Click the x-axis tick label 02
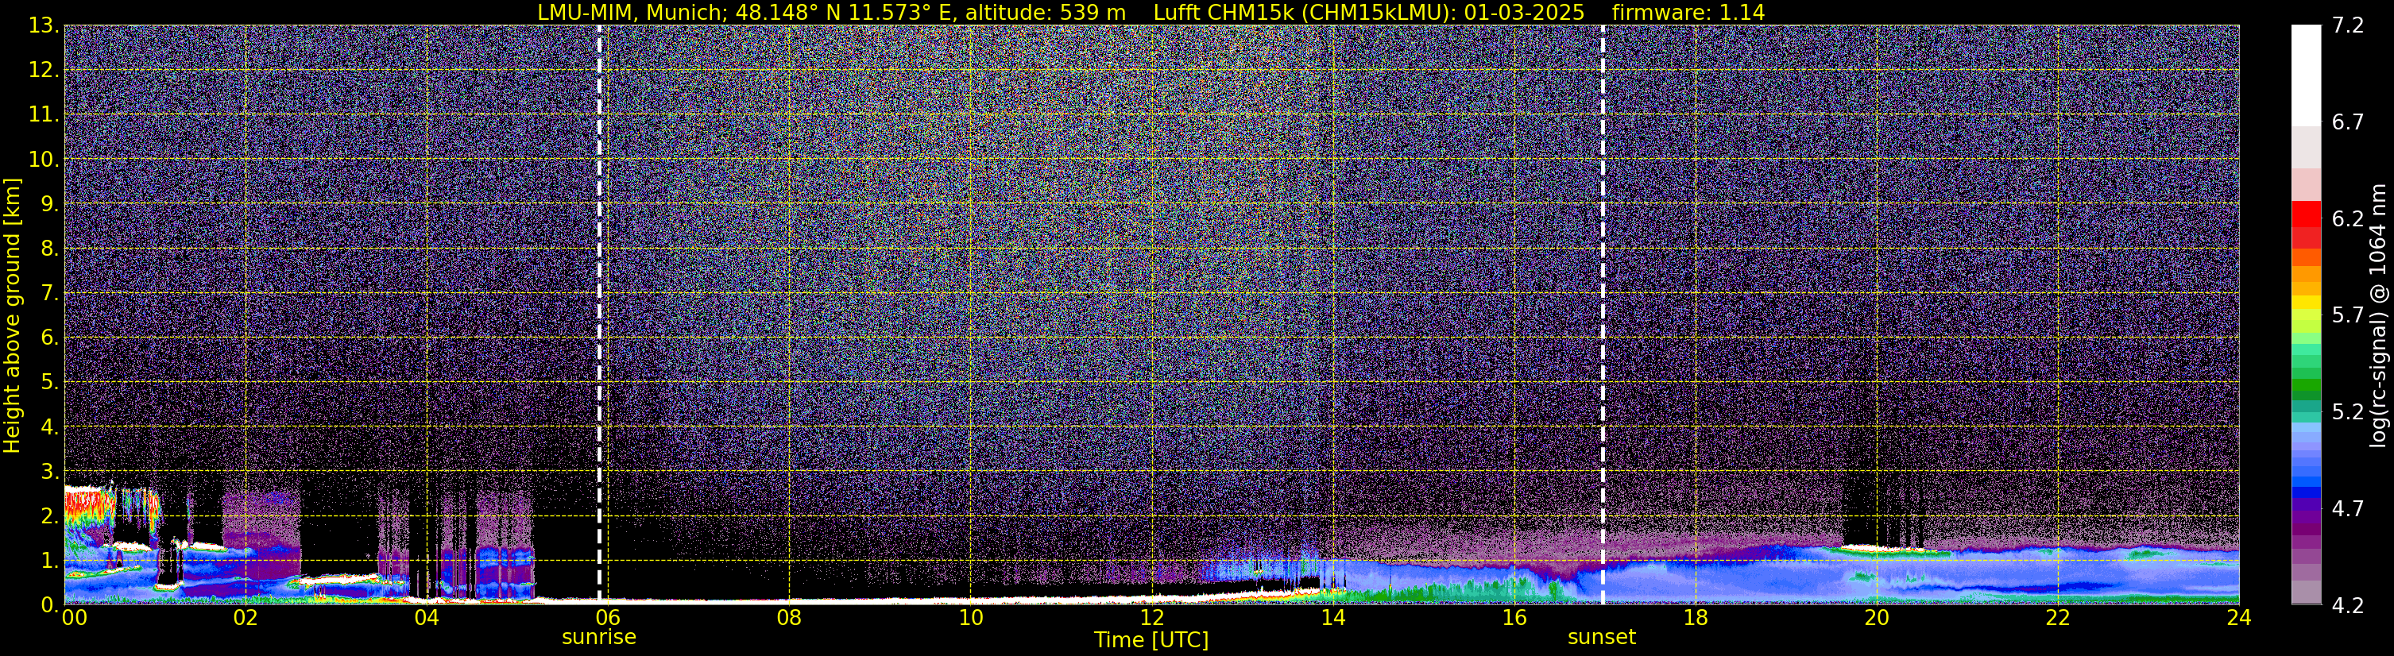The image size is (2394, 656). tap(246, 618)
